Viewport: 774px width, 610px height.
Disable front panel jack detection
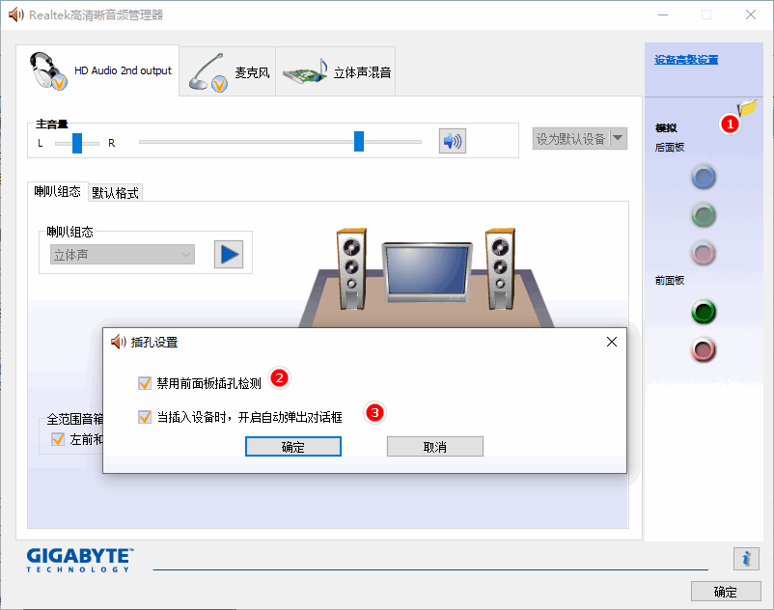(146, 382)
